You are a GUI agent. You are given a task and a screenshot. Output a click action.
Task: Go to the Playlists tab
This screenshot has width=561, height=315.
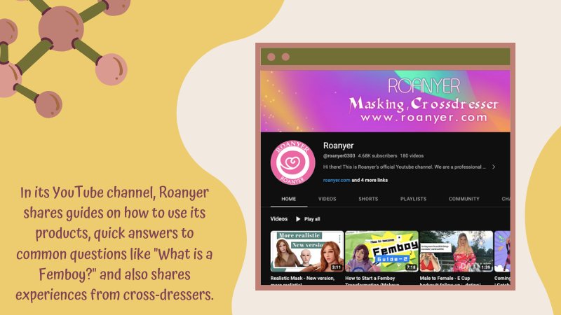coord(413,199)
